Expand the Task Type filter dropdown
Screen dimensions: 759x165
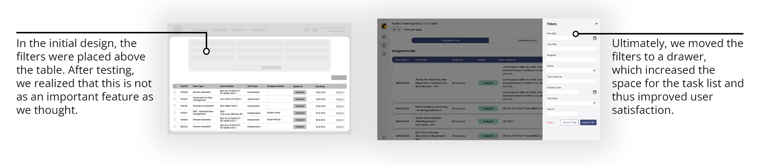[594, 103]
